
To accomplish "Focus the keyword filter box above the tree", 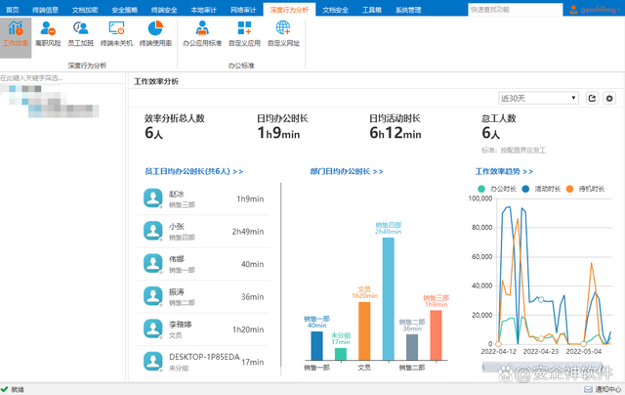I will (x=62, y=78).
